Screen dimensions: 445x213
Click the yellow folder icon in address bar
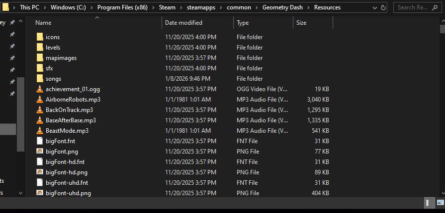(5, 7)
